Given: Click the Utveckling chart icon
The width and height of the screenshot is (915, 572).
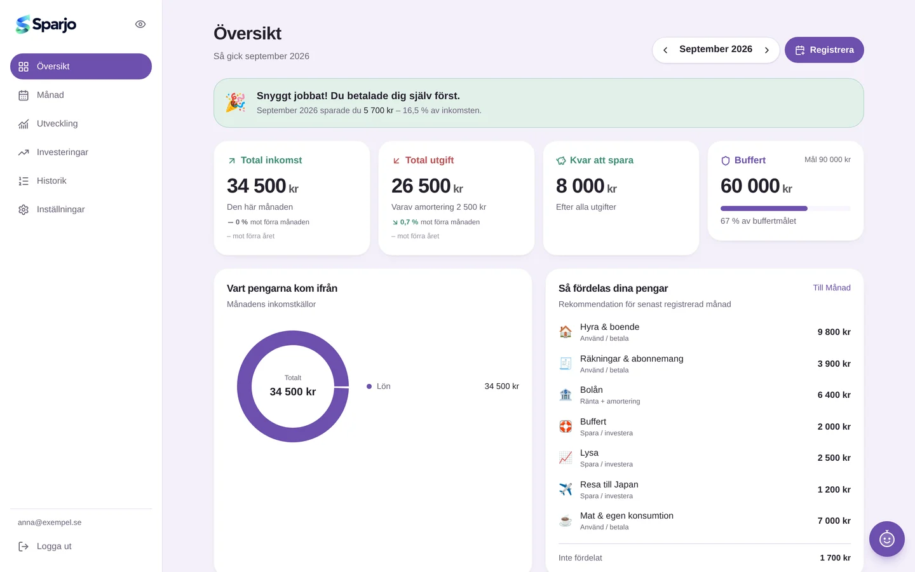Looking at the screenshot, I should point(24,124).
